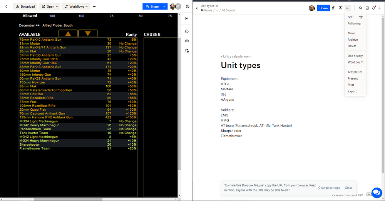Open the Intercom chat bubble
This screenshot has width=385, height=201.
[x=376, y=193]
